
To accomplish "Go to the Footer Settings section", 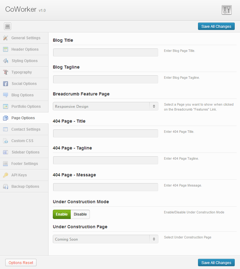I will [x=24, y=164].
